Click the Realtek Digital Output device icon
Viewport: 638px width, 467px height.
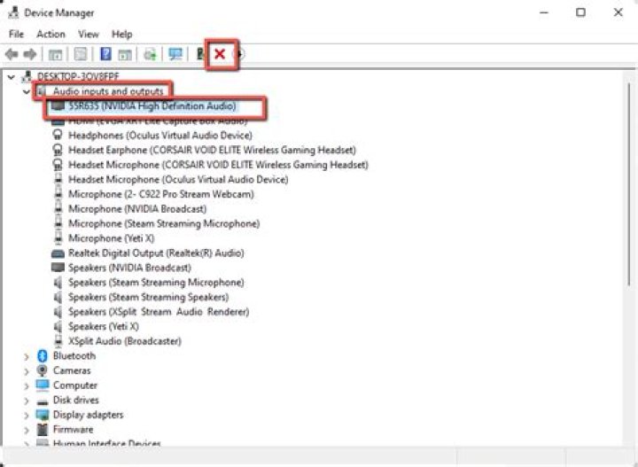click(x=58, y=253)
